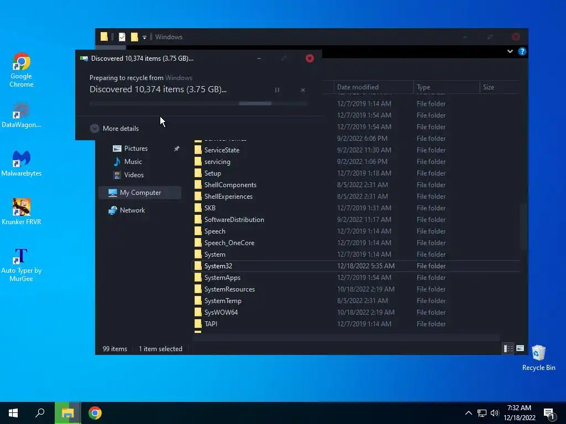Close the Discovered items dialog
The height and width of the screenshot is (424, 566).
tap(310, 59)
